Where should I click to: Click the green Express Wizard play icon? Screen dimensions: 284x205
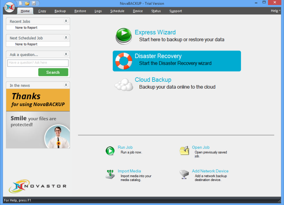coord(124,36)
